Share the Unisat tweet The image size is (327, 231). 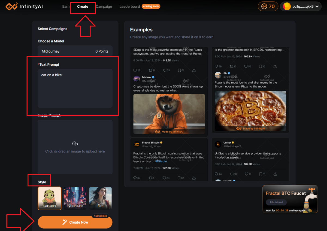(x=275, y=174)
